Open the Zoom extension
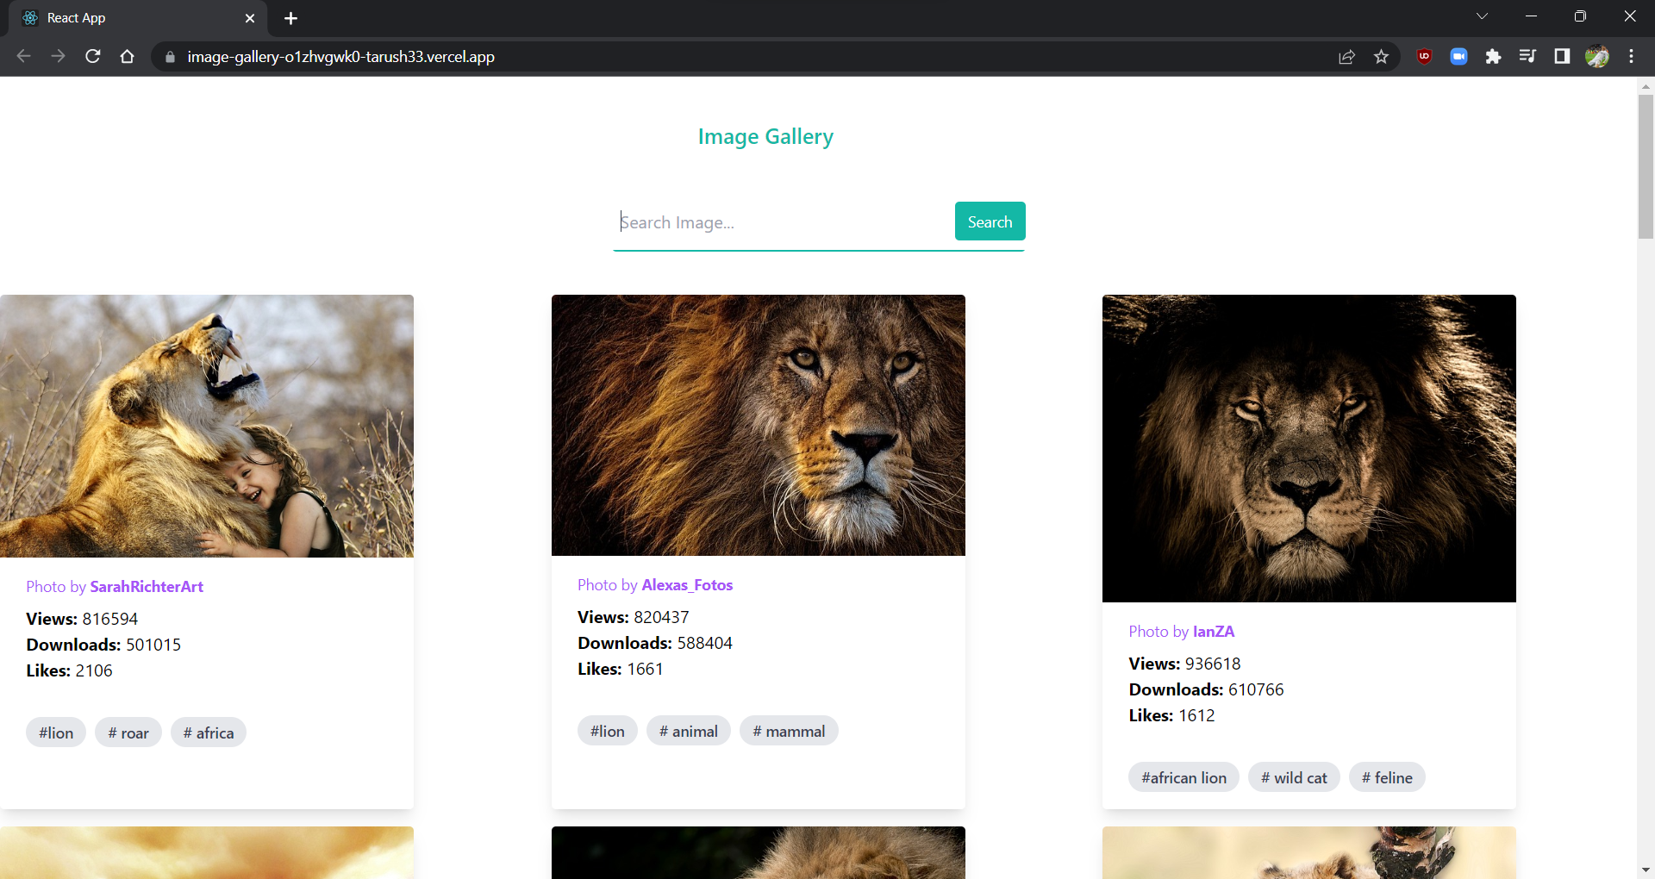1655x879 pixels. click(x=1458, y=57)
